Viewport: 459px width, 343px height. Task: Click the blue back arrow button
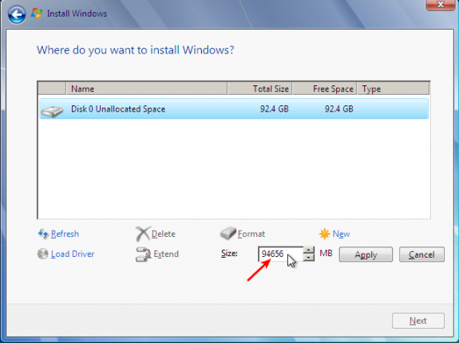click(x=17, y=14)
